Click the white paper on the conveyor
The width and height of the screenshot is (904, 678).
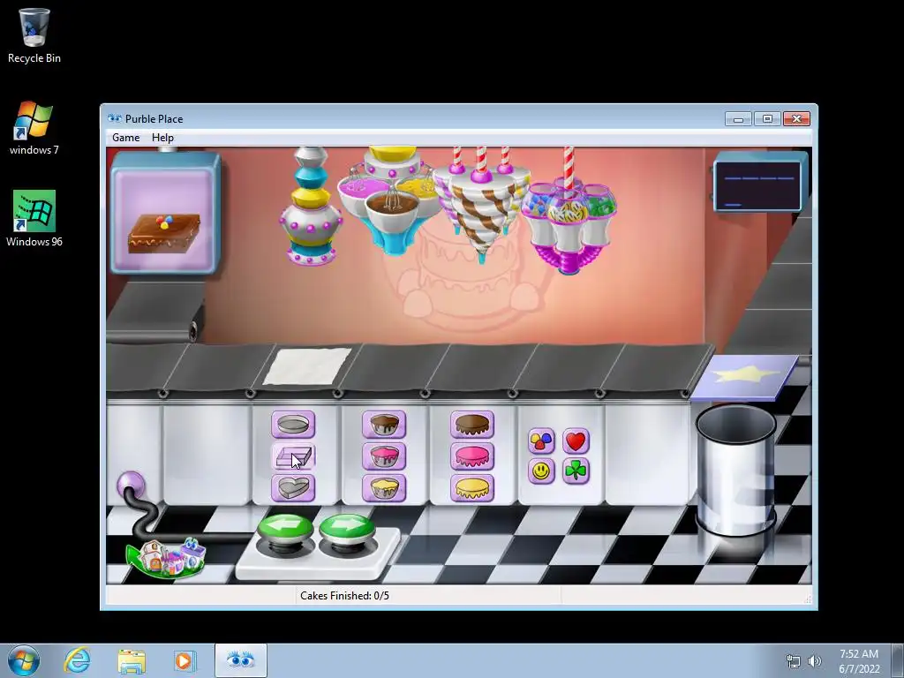[x=307, y=366]
